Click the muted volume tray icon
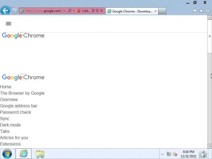The image size is (212, 159). (x=175, y=154)
